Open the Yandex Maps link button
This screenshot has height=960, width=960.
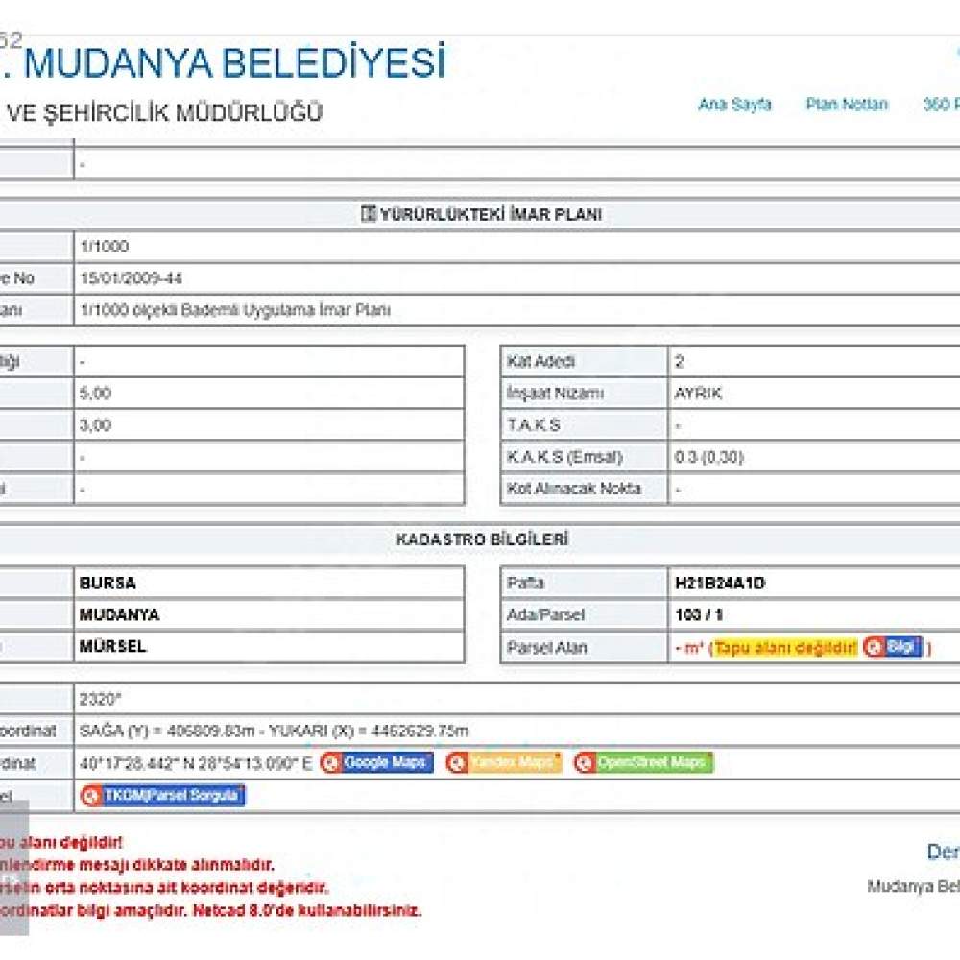504,763
